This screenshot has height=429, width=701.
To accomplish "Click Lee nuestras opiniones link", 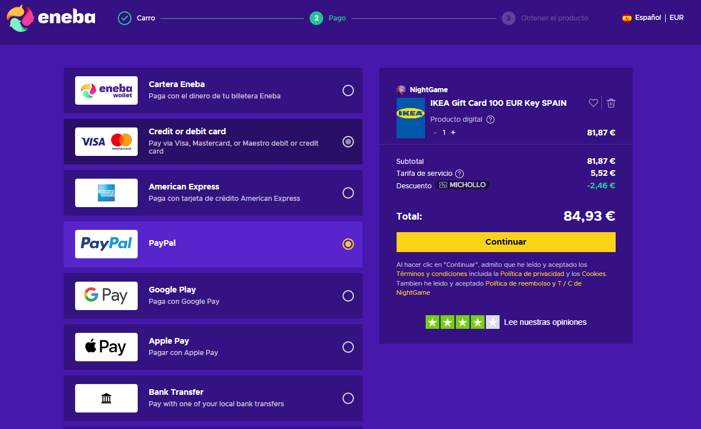I will 545,322.
